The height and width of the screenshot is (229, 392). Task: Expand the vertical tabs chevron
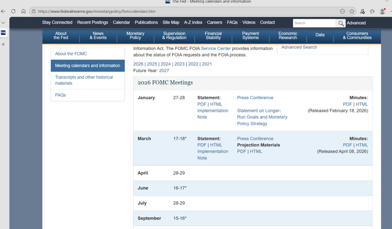(3, 22)
